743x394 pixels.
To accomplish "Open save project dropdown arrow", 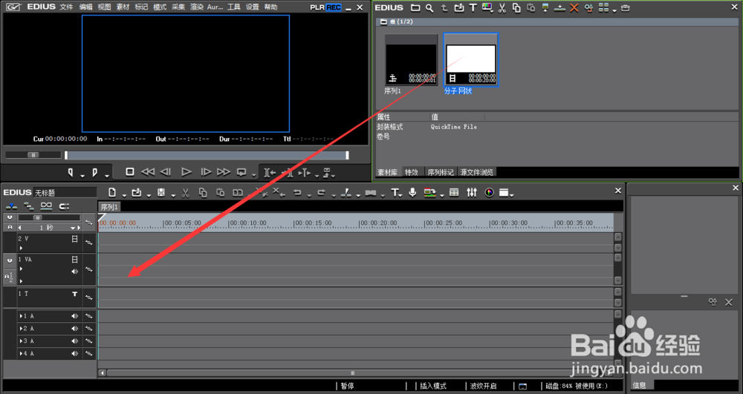I will 173,194.
